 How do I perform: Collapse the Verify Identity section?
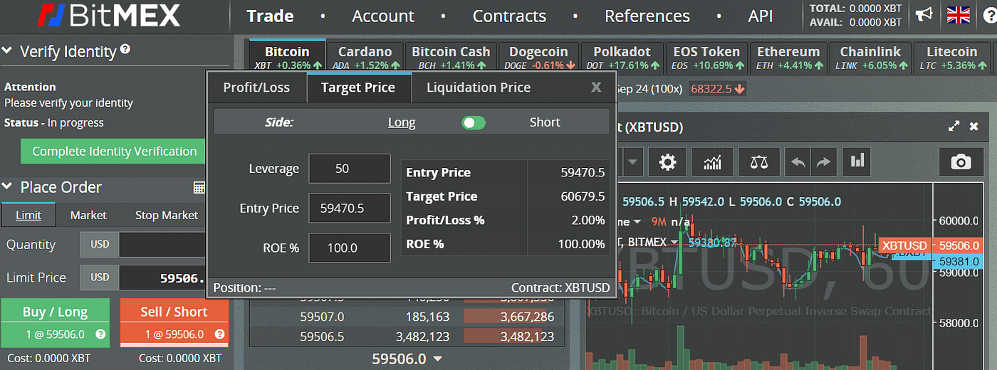tap(9, 51)
